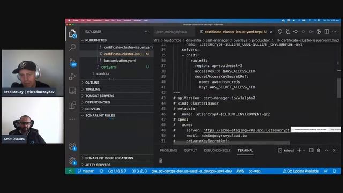Open the file timeline history icon
Viewport: 343px width, 193px height.
click(x=280, y=32)
